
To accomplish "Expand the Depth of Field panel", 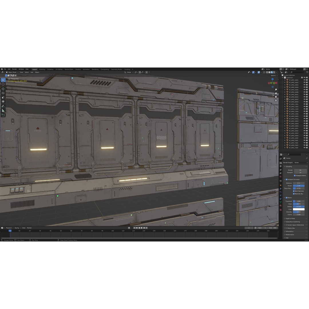I will (x=290, y=219).
